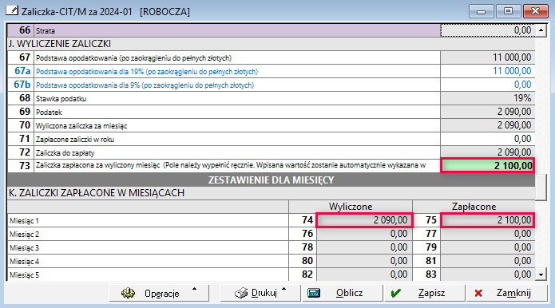555x308 pixels.
Task: Save the form with Zapisz
Action: [425, 293]
